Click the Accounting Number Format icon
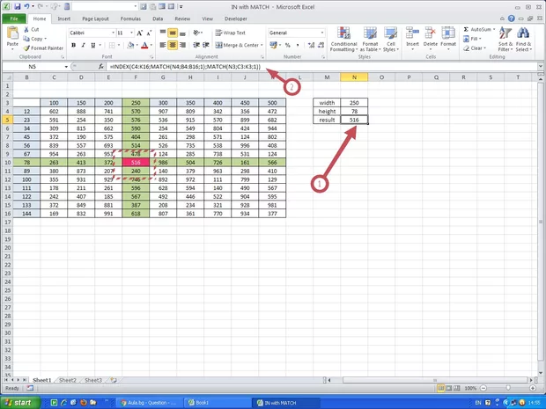The image size is (546, 409). 273,45
